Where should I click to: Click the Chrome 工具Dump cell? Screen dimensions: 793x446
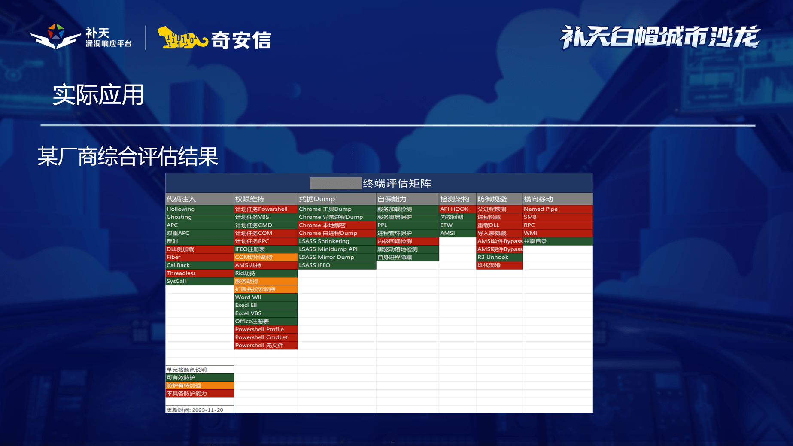pos(337,209)
